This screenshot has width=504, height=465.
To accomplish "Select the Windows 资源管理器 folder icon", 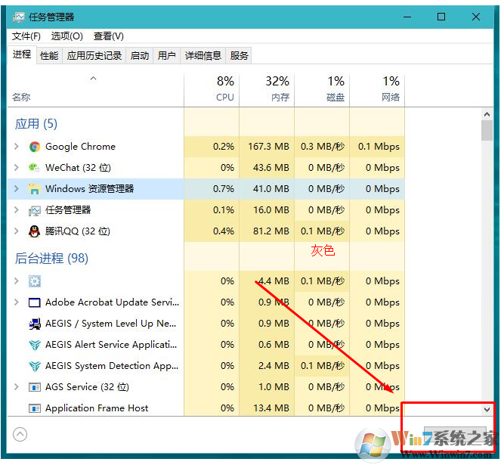I will 35,189.
